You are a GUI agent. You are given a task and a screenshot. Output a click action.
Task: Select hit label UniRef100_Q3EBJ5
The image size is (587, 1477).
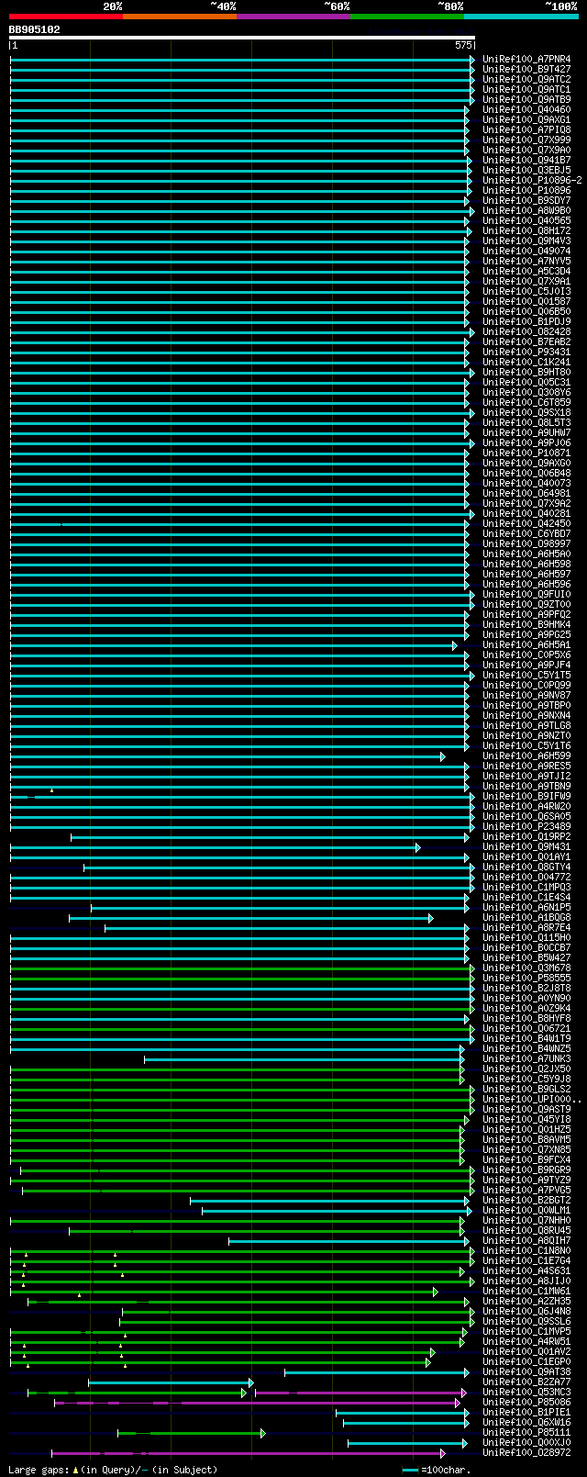click(x=526, y=171)
